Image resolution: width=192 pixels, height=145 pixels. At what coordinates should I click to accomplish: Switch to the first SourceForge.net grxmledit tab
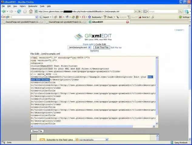click(x=23, y=22)
